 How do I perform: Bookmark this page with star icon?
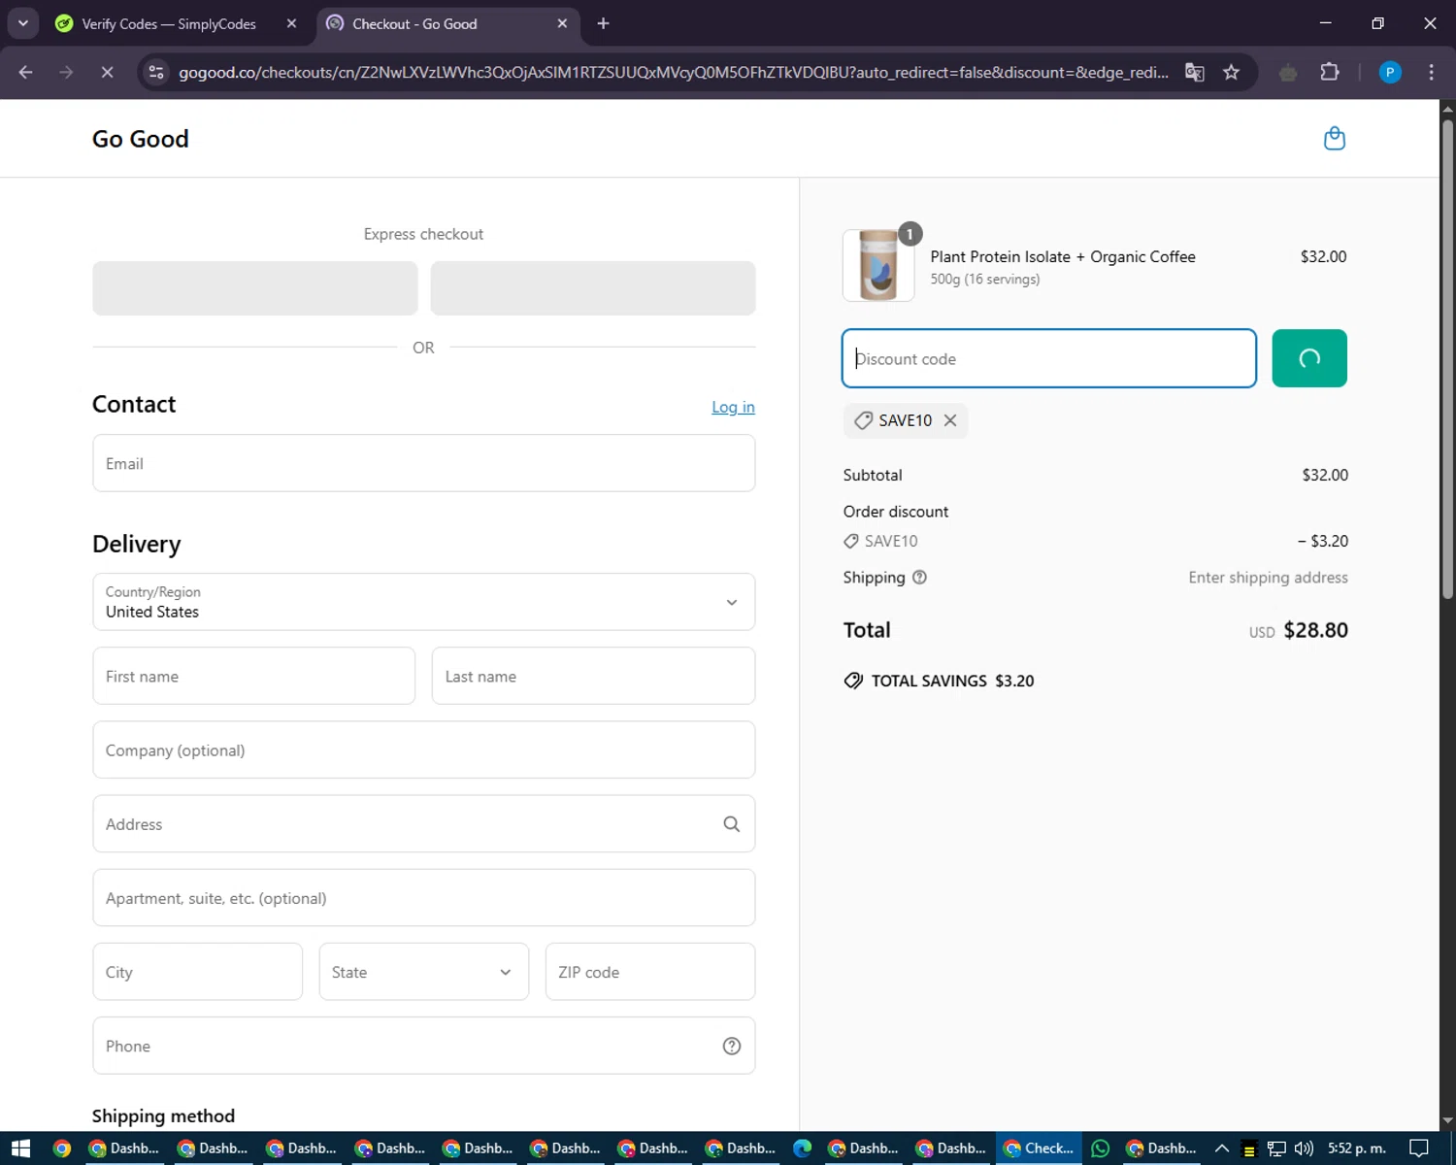pos(1231,73)
